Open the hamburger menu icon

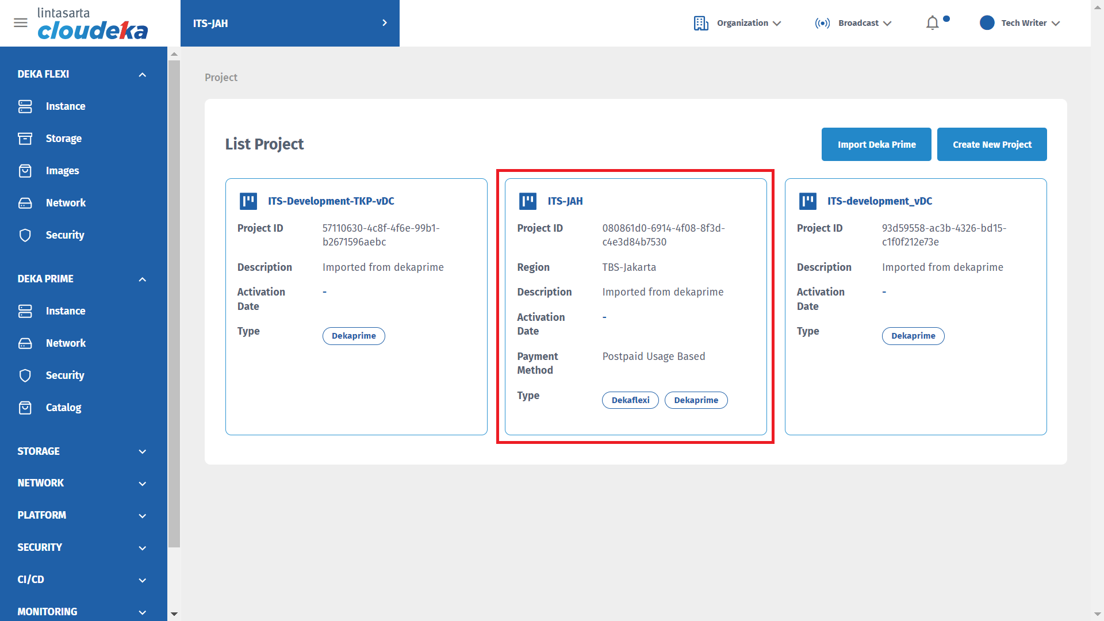(x=21, y=23)
